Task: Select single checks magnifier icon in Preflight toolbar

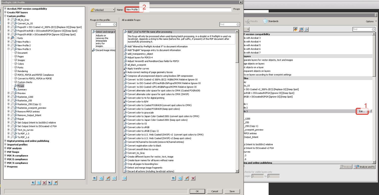Action: pyautogui.click(x=301, y=29)
